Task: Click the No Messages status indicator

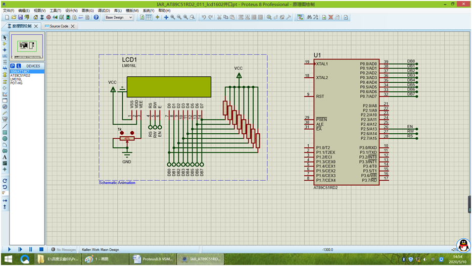Action: [x=64, y=249]
